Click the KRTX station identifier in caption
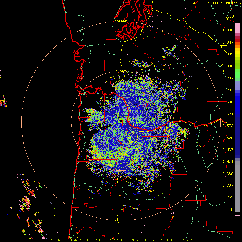Screen dimensions: 242x242 coord(150,240)
